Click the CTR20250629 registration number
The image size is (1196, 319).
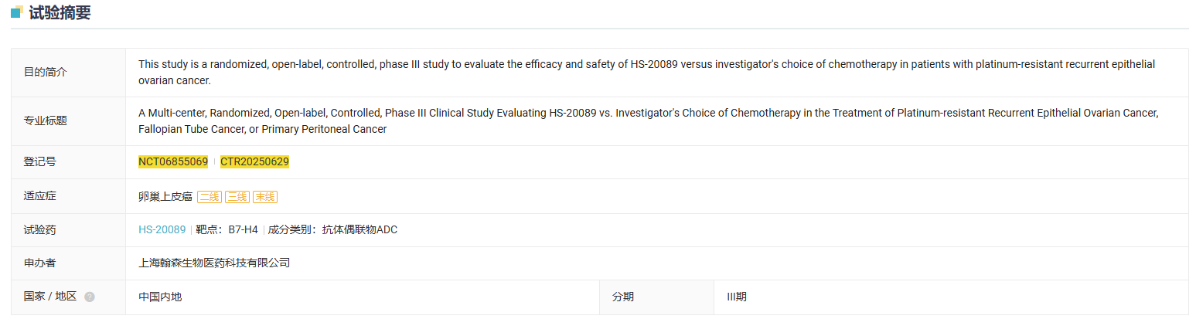(254, 161)
